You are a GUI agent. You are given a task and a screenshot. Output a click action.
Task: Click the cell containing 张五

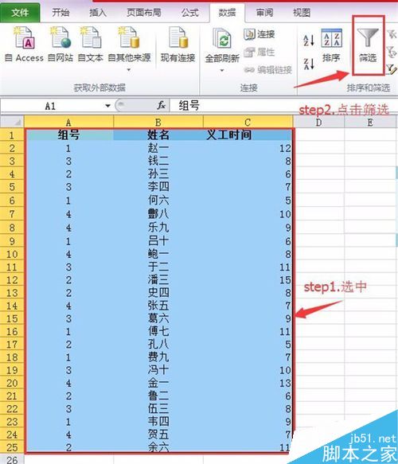coord(158,306)
